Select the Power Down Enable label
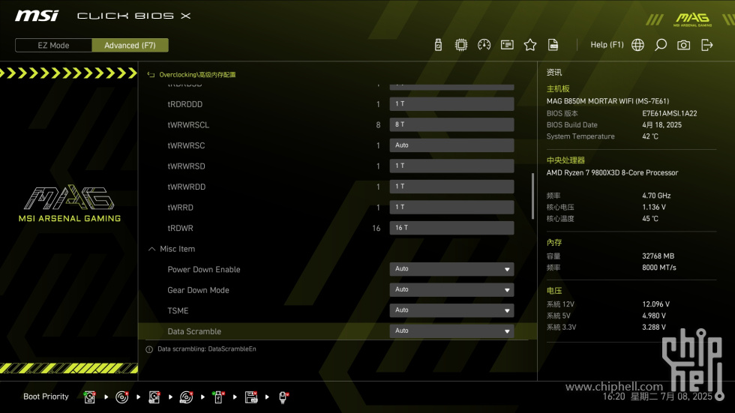The width and height of the screenshot is (735, 413). (x=204, y=270)
